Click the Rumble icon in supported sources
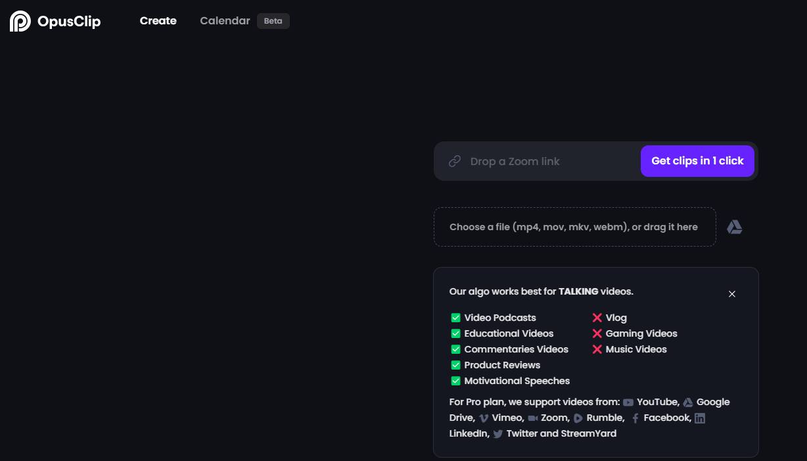The image size is (807, 461). (x=578, y=418)
